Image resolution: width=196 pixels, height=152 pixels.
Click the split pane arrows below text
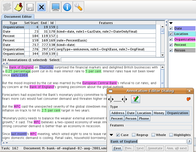click(x=5, y=143)
